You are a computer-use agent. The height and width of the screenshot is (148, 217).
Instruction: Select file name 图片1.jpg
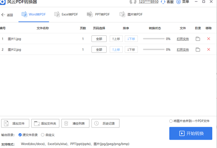pyautogui.click(x=14, y=39)
